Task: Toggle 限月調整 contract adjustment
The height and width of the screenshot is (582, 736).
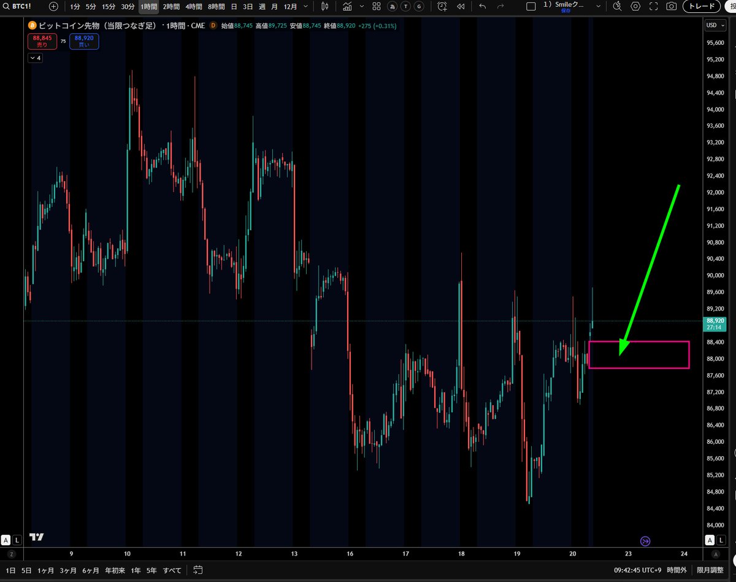Action: [x=709, y=570]
